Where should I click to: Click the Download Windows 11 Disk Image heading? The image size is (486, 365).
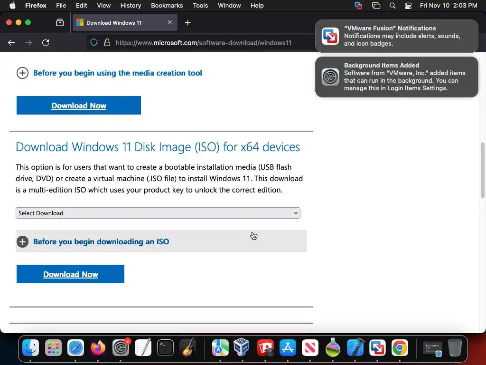click(x=158, y=147)
